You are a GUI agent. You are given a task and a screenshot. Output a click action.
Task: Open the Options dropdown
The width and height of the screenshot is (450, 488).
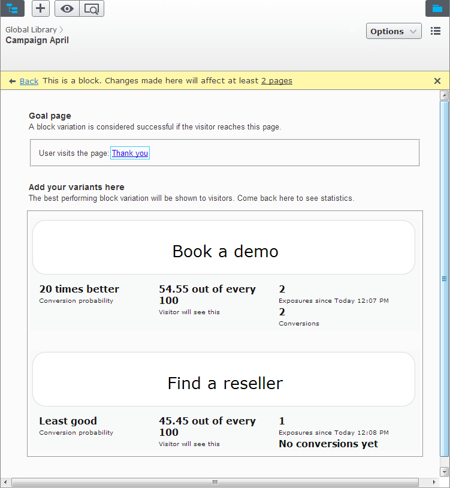[x=394, y=31]
